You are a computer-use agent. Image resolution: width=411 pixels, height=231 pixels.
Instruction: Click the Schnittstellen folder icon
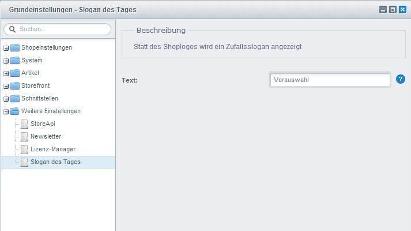click(x=15, y=98)
